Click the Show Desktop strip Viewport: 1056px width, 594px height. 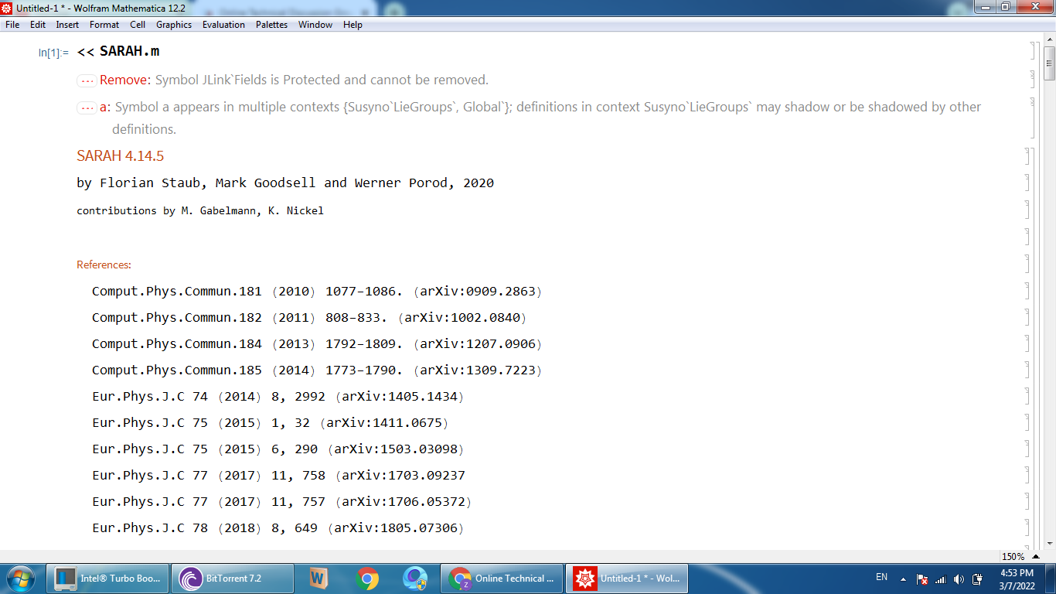(1051, 579)
